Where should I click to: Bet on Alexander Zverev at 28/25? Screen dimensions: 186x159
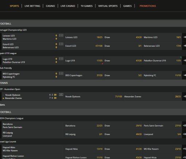(152, 97)
